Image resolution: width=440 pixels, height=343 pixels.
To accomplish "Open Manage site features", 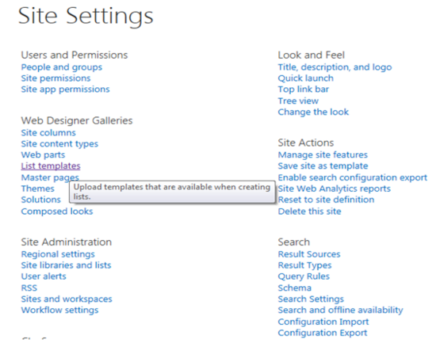I will click(323, 154).
